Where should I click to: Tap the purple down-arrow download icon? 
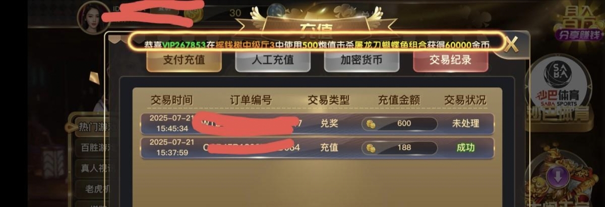tap(558, 176)
